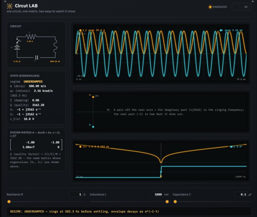Click the 1000.00 mH label in circuit

click(x=55, y=61)
